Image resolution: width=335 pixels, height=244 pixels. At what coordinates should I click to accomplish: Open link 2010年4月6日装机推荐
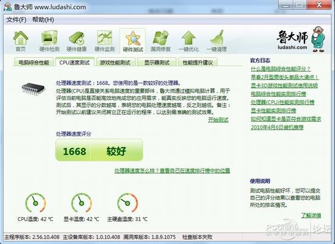tap(277, 127)
